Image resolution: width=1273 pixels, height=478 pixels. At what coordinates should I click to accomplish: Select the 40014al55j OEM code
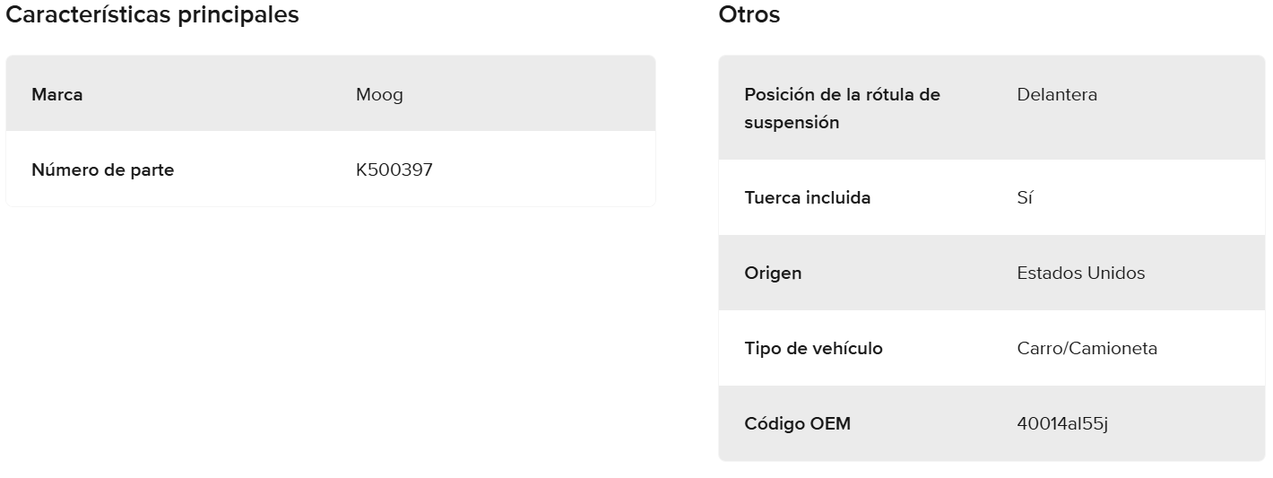tap(1062, 423)
